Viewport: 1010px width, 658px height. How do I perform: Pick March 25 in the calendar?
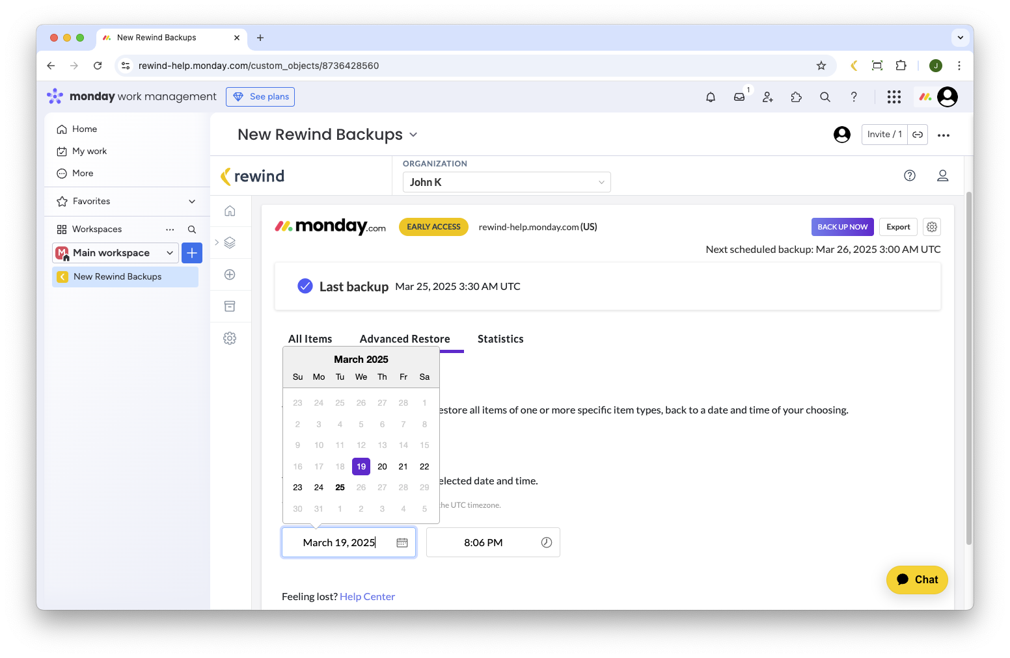[x=340, y=488]
